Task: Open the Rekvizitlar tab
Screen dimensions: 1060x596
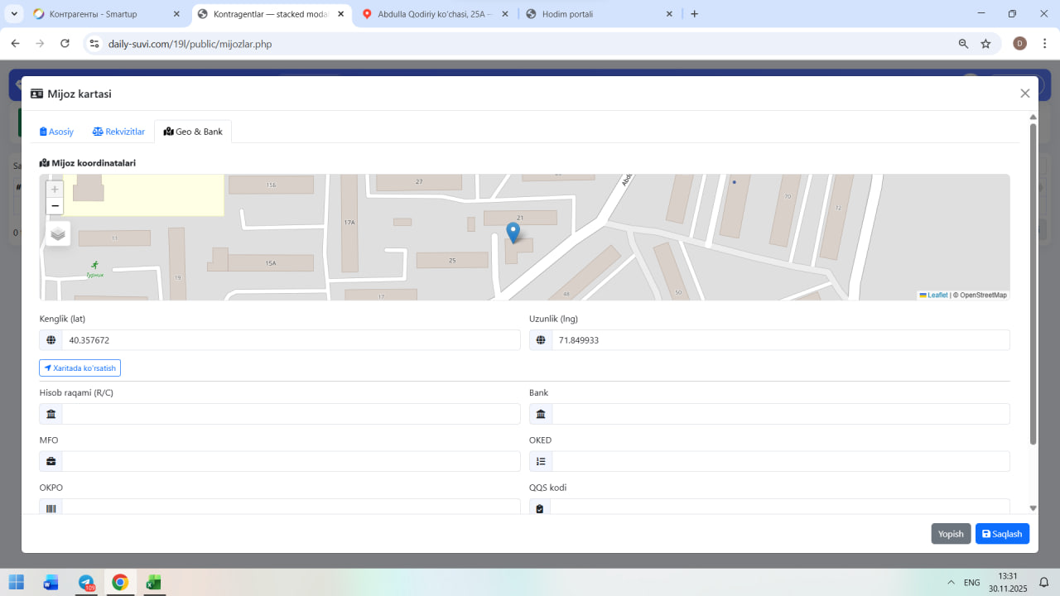Action: pyautogui.click(x=118, y=132)
